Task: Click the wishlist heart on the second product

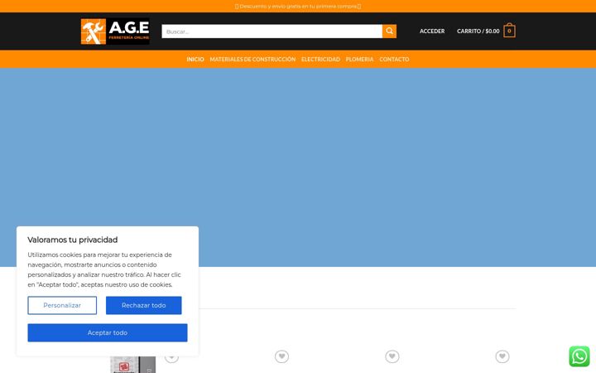Action: tap(281, 356)
